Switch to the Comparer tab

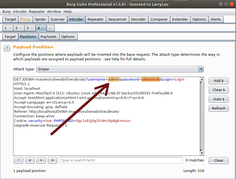tap(159, 19)
